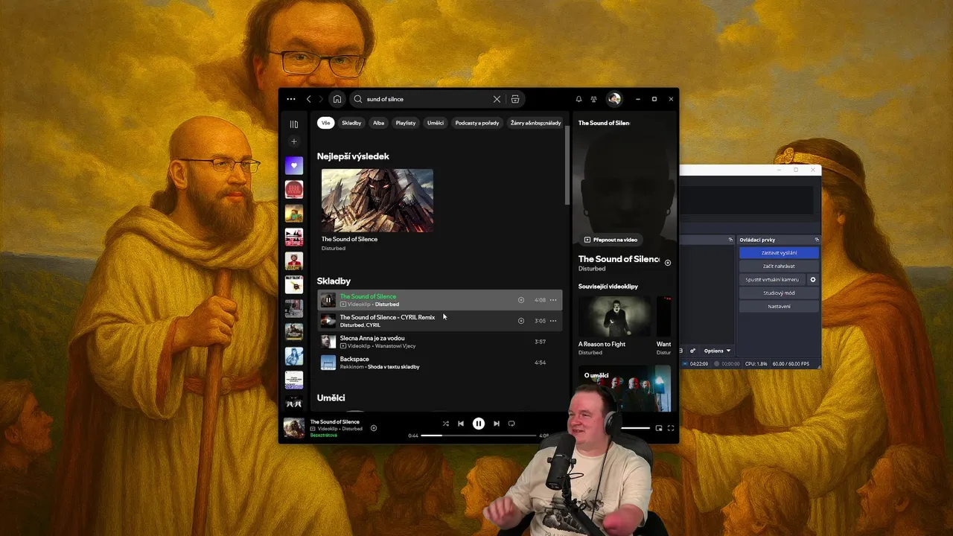This screenshot has width=953, height=536.
Task: Open The Sound of Silence top result cover
Action: [377, 201]
